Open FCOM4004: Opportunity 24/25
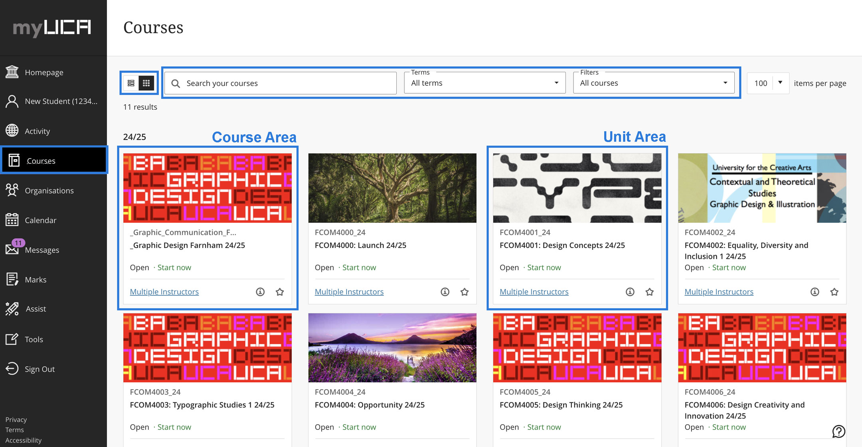 point(370,405)
